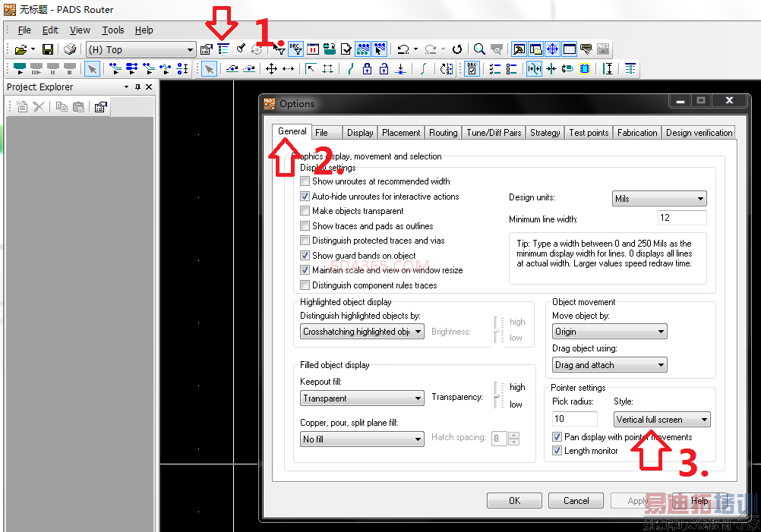
Task: Open the Tools menu
Action: [113, 30]
